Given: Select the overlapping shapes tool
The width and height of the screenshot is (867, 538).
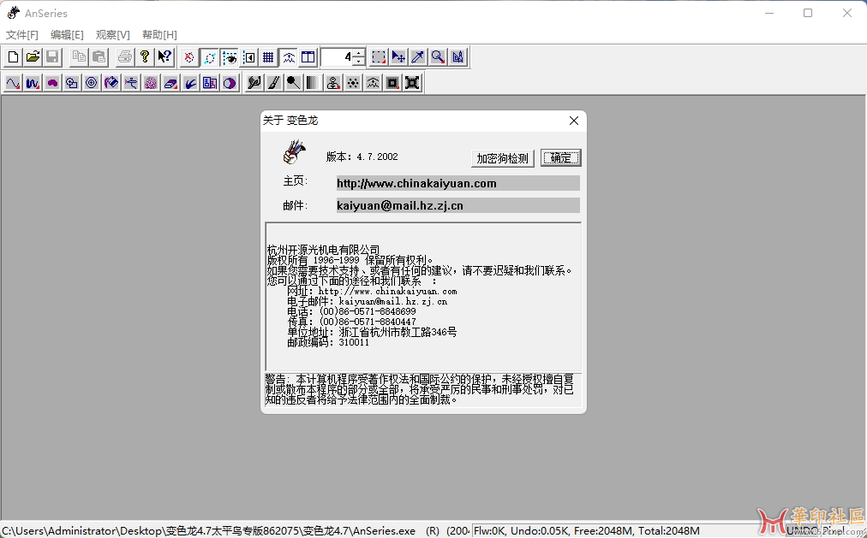Looking at the screenshot, I should point(72,83).
